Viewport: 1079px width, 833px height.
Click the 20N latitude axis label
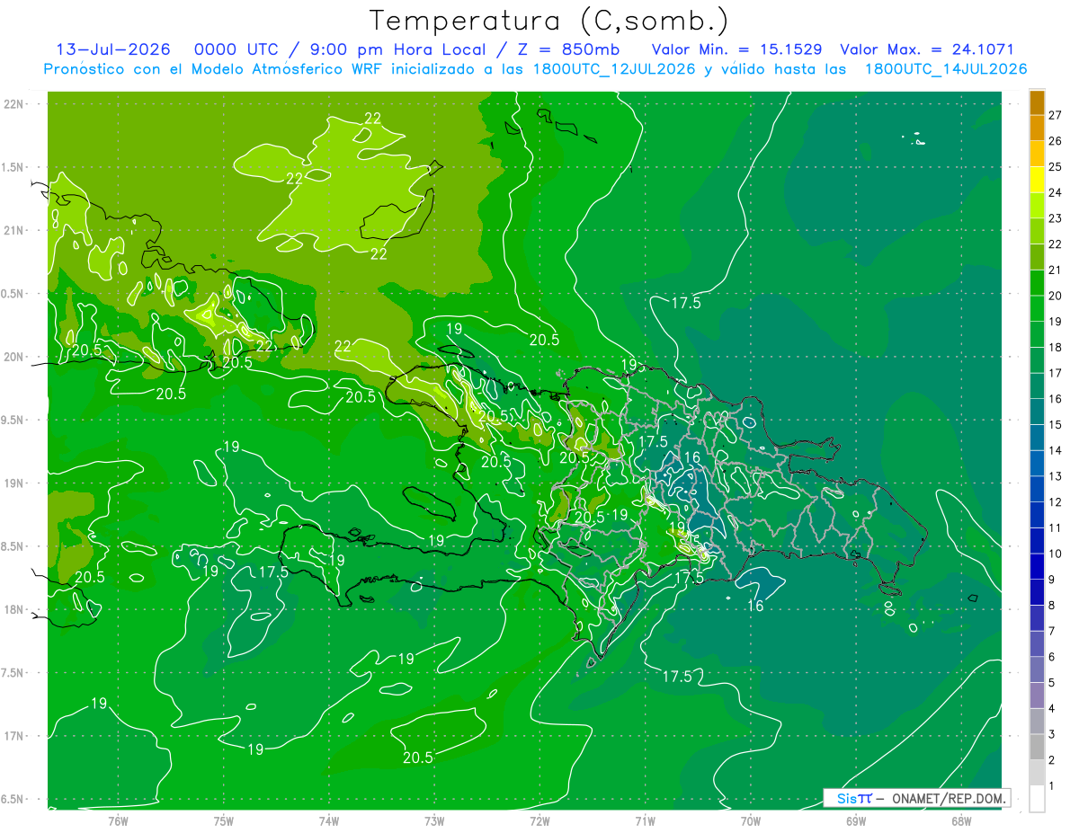[x=15, y=357]
